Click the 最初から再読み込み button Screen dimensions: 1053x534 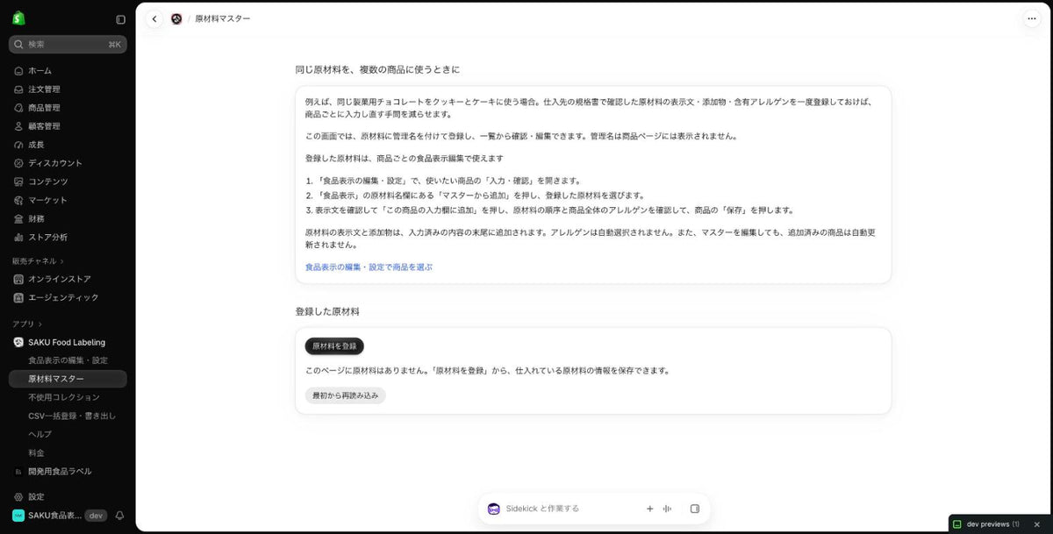[346, 395]
